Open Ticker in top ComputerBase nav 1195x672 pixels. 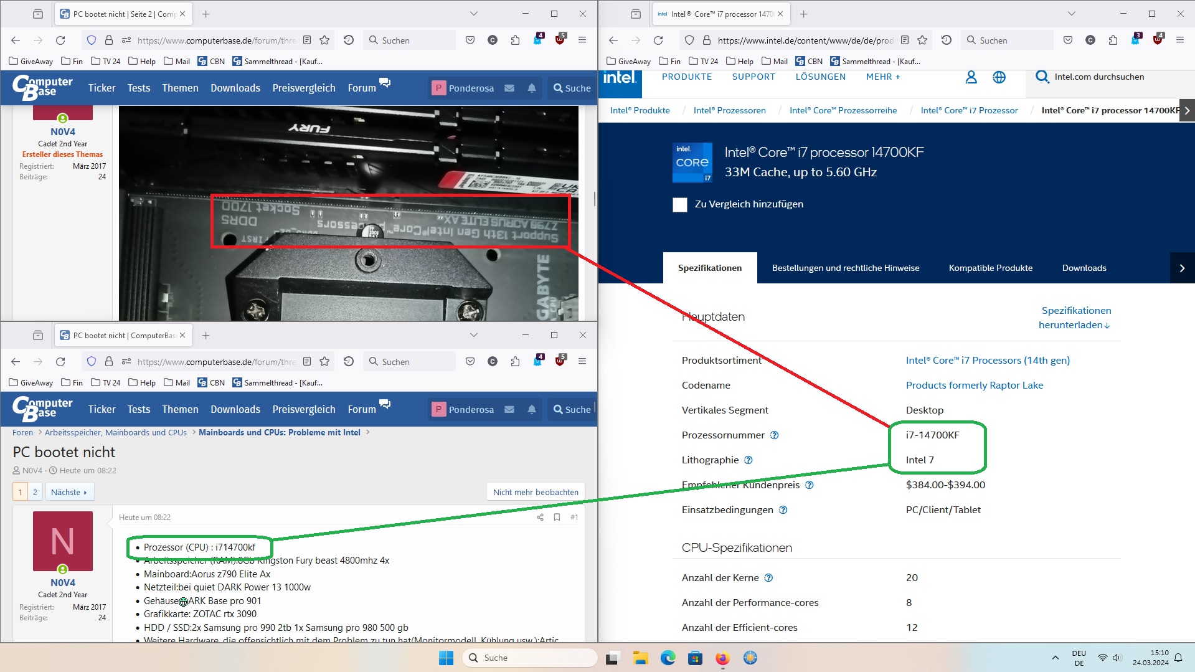[102, 88]
